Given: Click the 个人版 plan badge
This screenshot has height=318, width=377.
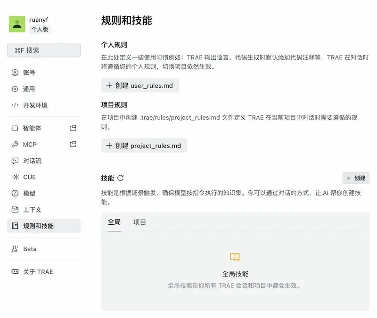Looking at the screenshot, I should (40, 29).
